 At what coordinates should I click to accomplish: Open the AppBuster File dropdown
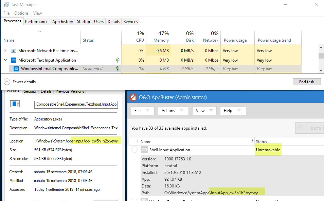click(143, 111)
